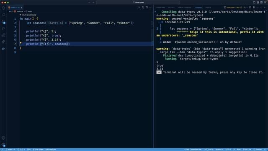The height and width of the screenshot is (151, 268).
Task: Toggle bottom panel layout icon
Action: [258, 3]
